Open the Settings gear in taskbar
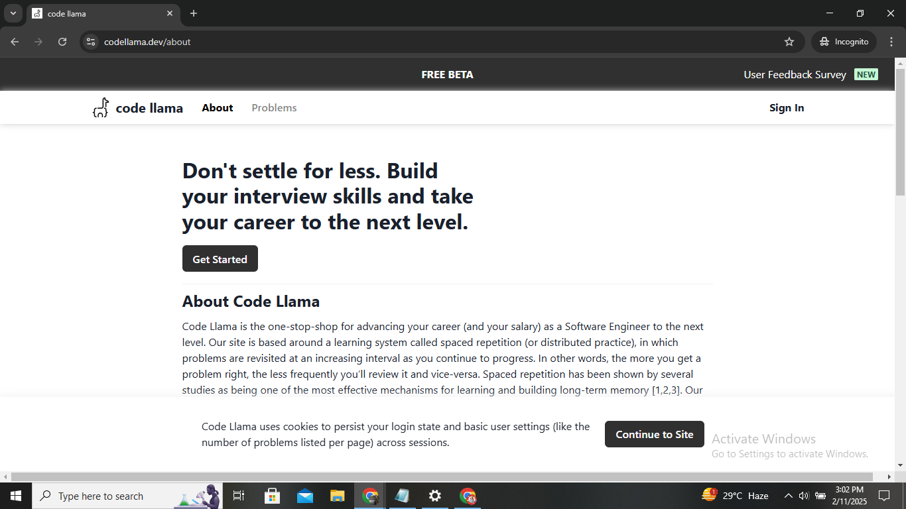906x509 pixels. click(x=435, y=496)
